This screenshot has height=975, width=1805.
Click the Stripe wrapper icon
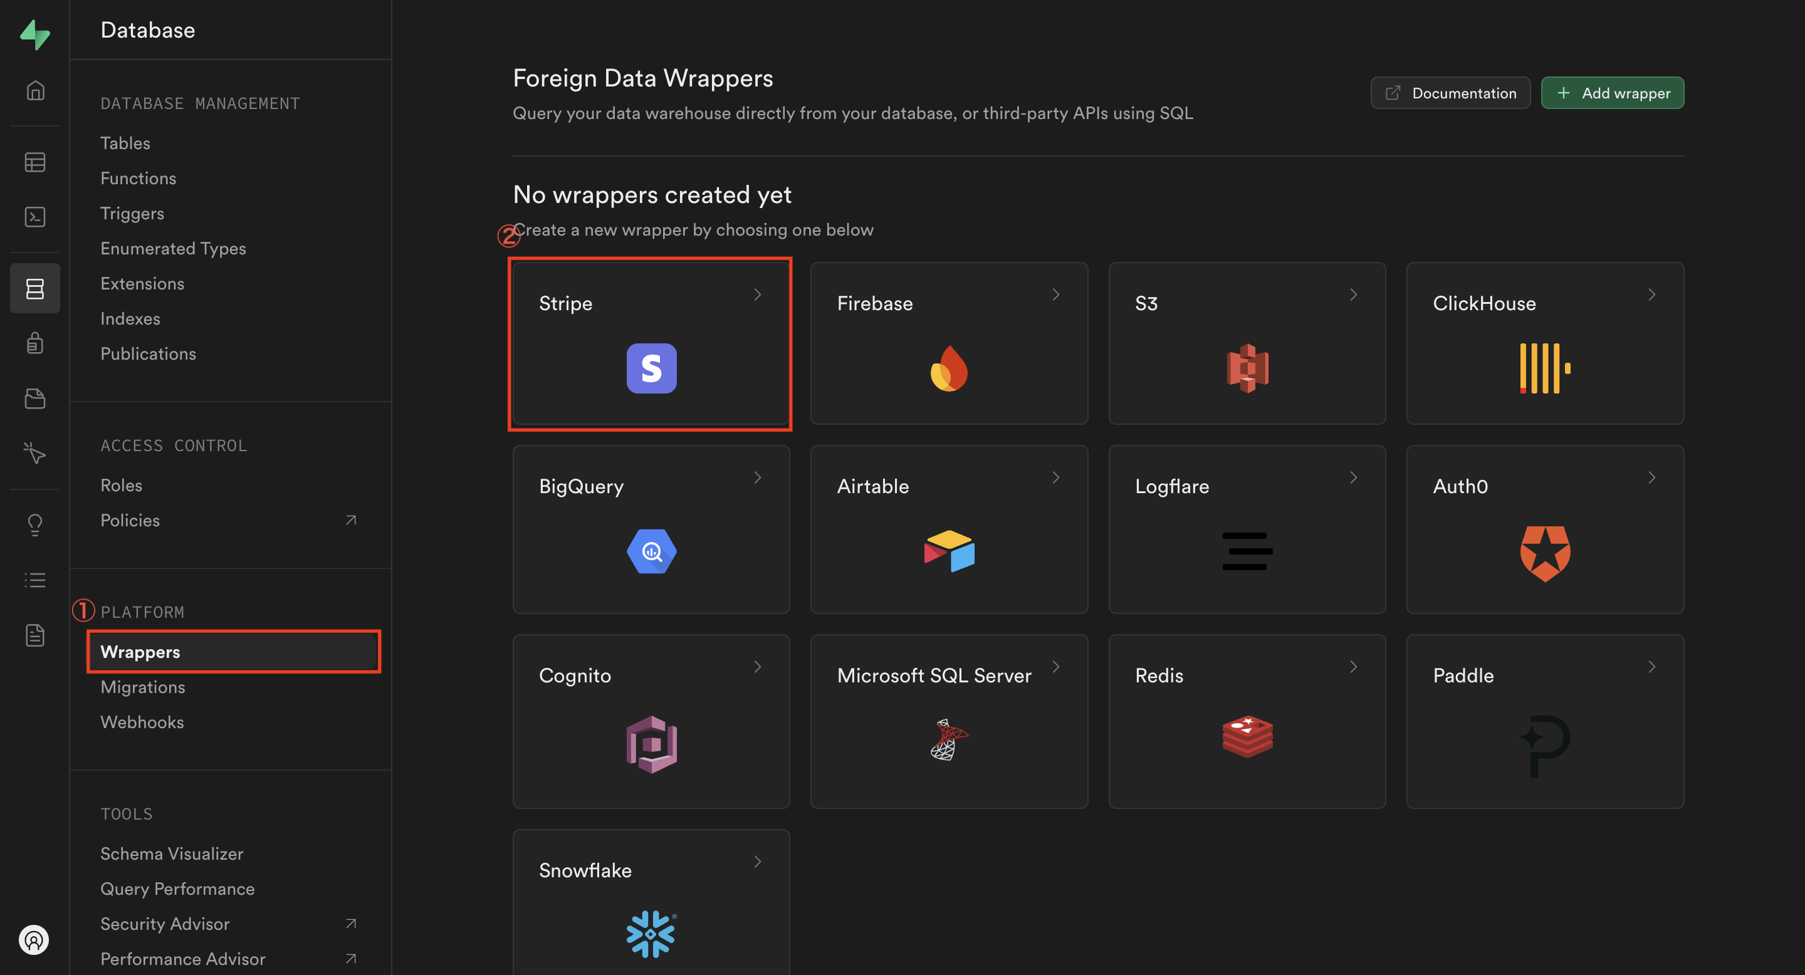pyautogui.click(x=651, y=367)
